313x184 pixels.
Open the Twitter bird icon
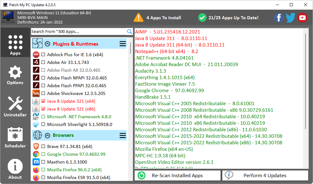290,18
